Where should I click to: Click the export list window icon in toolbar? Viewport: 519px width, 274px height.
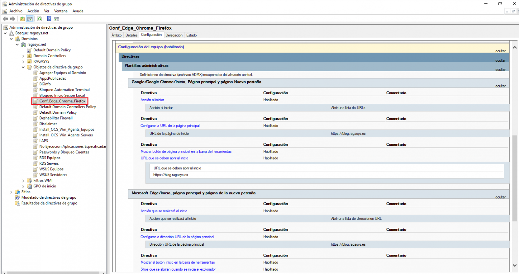(56, 19)
